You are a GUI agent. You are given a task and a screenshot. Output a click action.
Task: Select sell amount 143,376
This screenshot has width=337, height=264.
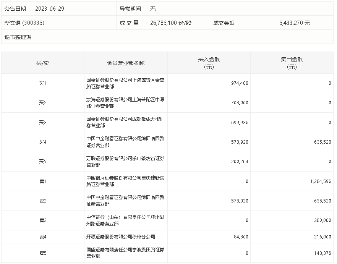point(322,253)
